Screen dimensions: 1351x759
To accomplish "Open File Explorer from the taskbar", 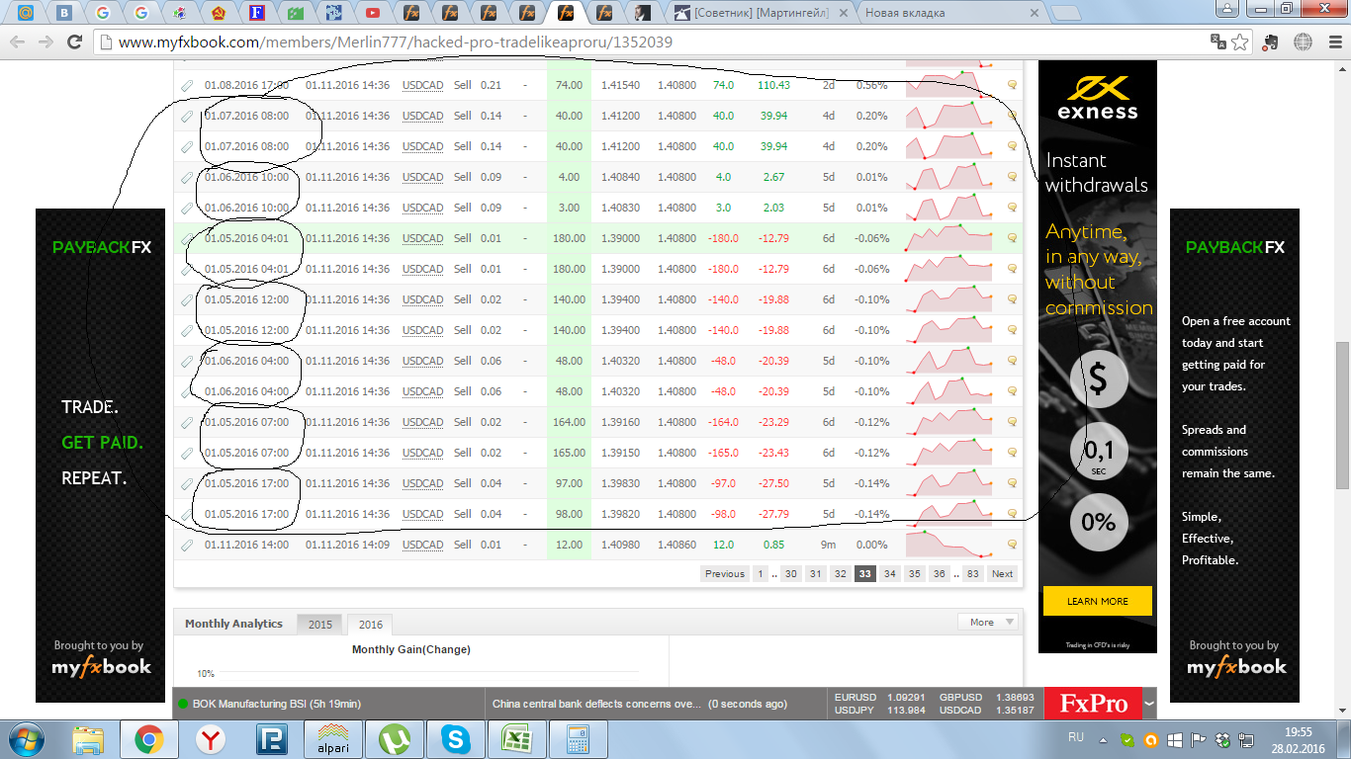I will tap(89, 739).
